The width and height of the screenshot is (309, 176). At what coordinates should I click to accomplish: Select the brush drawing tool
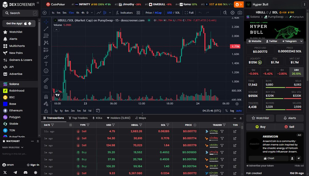(46, 57)
